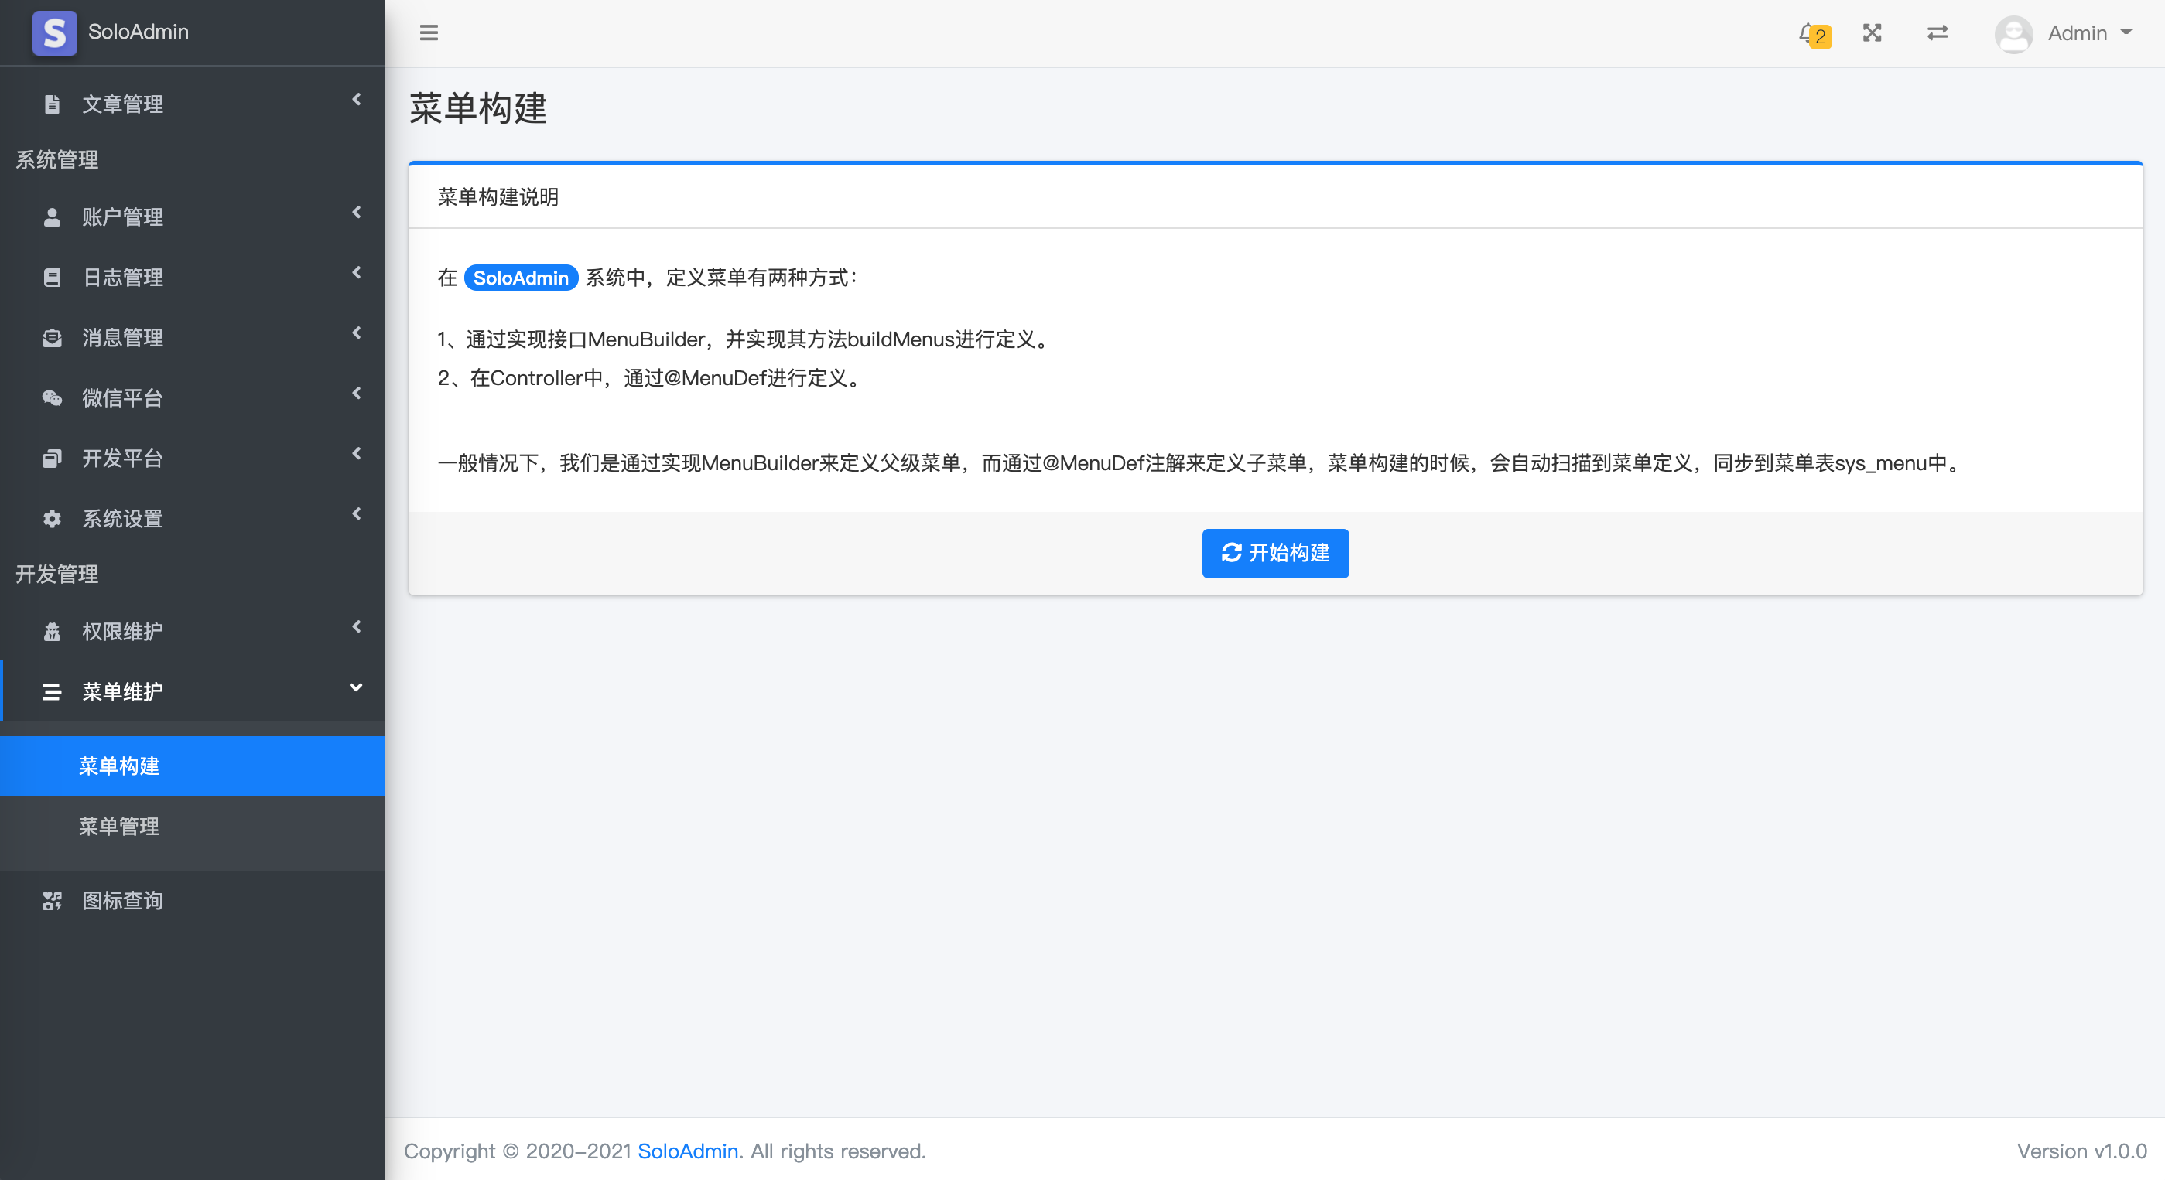The height and width of the screenshot is (1180, 2165).
Task: Open the 微信平台 menu item
Action: (193, 398)
